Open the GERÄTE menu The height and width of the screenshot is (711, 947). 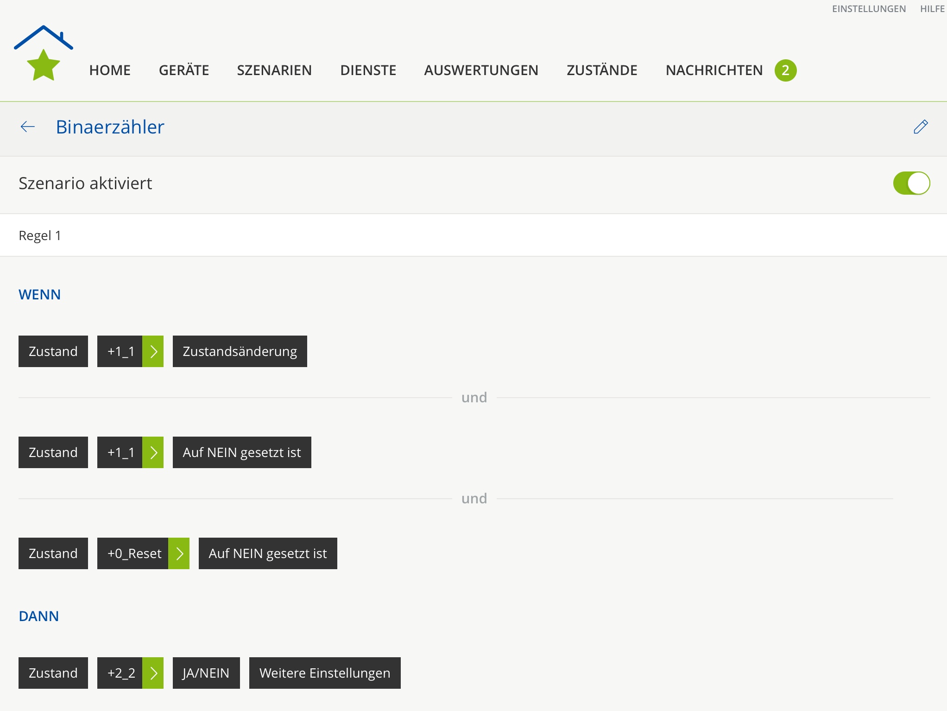tap(184, 70)
